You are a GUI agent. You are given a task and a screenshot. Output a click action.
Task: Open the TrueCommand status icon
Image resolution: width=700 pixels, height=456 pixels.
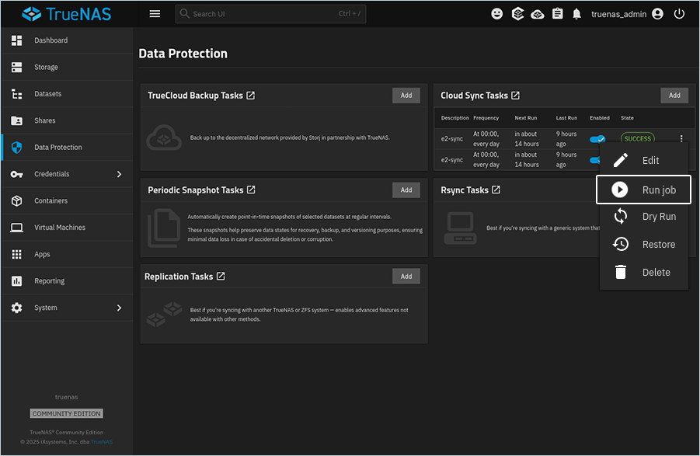click(517, 14)
